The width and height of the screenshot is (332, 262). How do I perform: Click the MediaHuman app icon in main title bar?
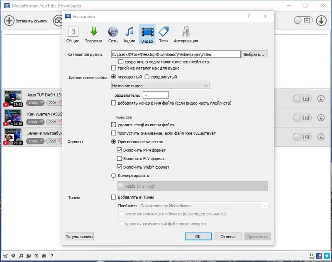(x=7, y=5)
